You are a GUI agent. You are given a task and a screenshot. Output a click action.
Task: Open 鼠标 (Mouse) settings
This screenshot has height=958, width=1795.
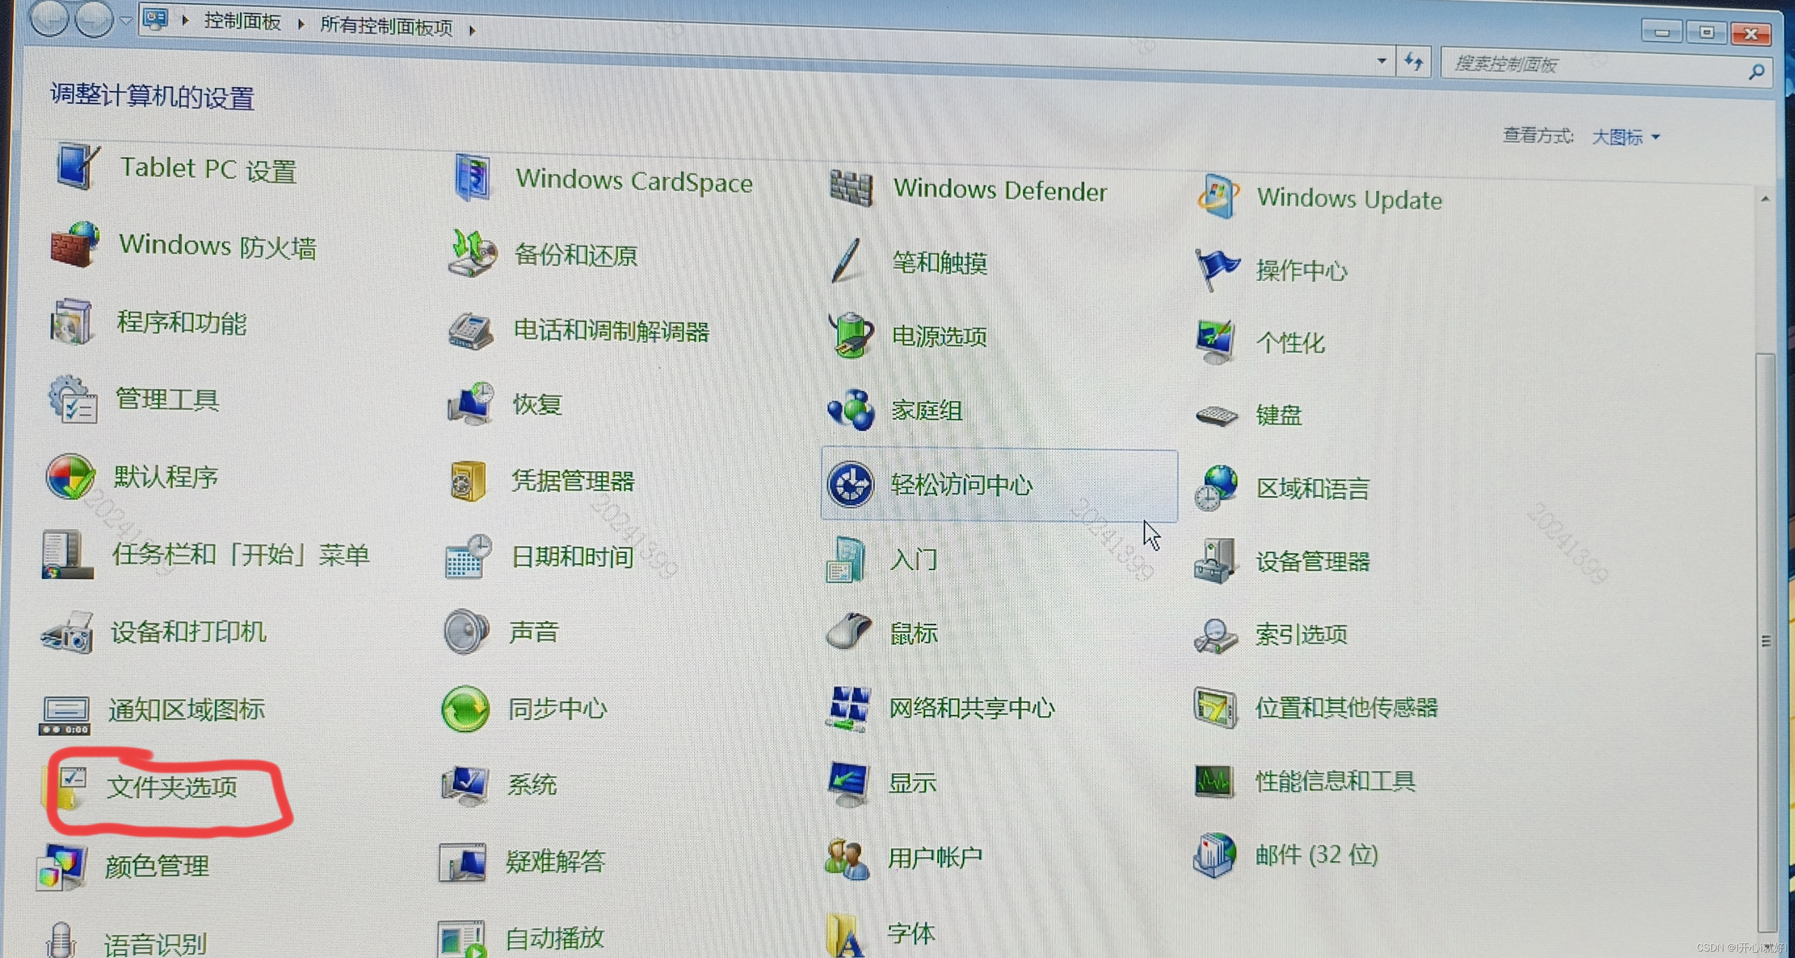(x=913, y=633)
